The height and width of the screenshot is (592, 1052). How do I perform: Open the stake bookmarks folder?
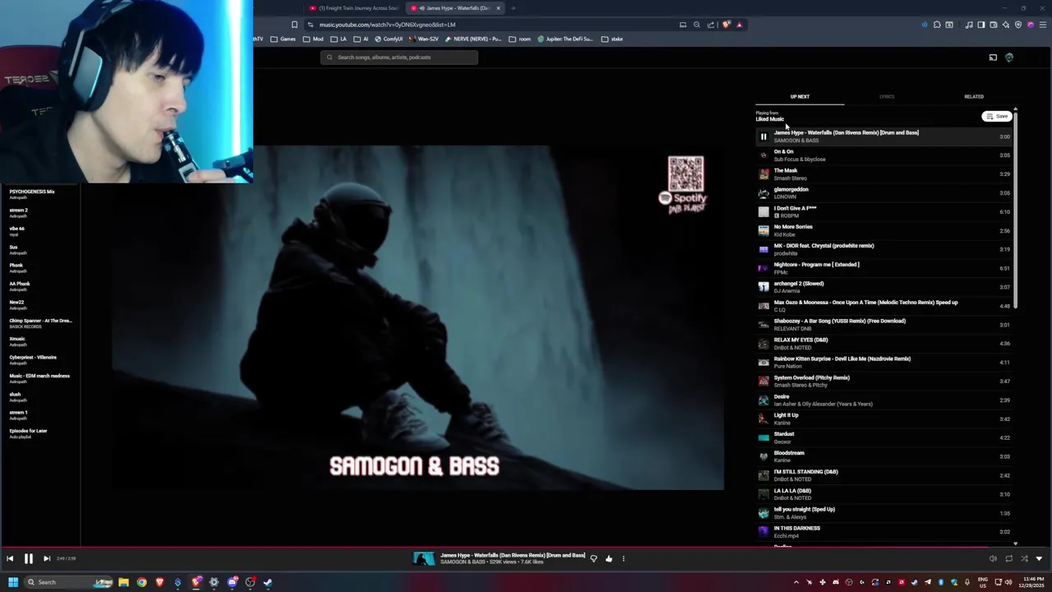pos(612,39)
